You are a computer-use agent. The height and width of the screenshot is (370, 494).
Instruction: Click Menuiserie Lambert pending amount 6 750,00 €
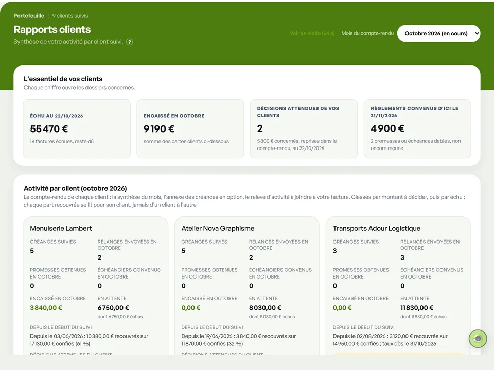[113, 308]
